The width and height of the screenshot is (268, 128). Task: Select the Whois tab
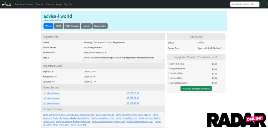click(48, 26)
